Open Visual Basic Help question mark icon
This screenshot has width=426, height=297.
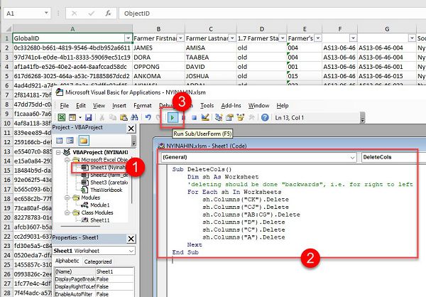(265, 117)
